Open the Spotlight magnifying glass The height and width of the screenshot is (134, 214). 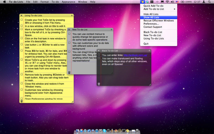point(209,2)
